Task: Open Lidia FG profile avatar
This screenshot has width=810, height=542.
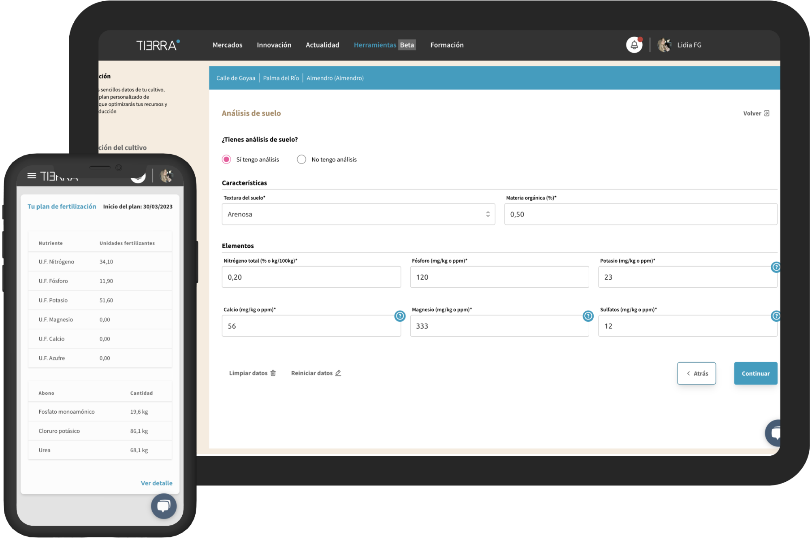Action: point(664,45)
